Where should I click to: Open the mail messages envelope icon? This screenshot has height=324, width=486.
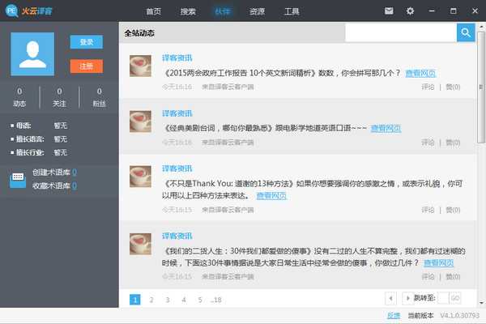point(389,11)
